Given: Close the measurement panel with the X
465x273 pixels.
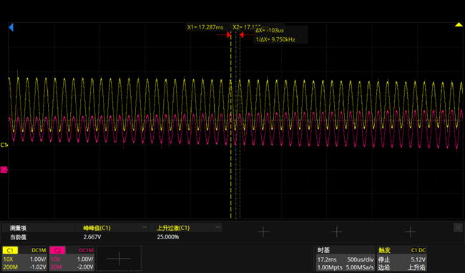Looking at the screenshot, I should [458, 228].
